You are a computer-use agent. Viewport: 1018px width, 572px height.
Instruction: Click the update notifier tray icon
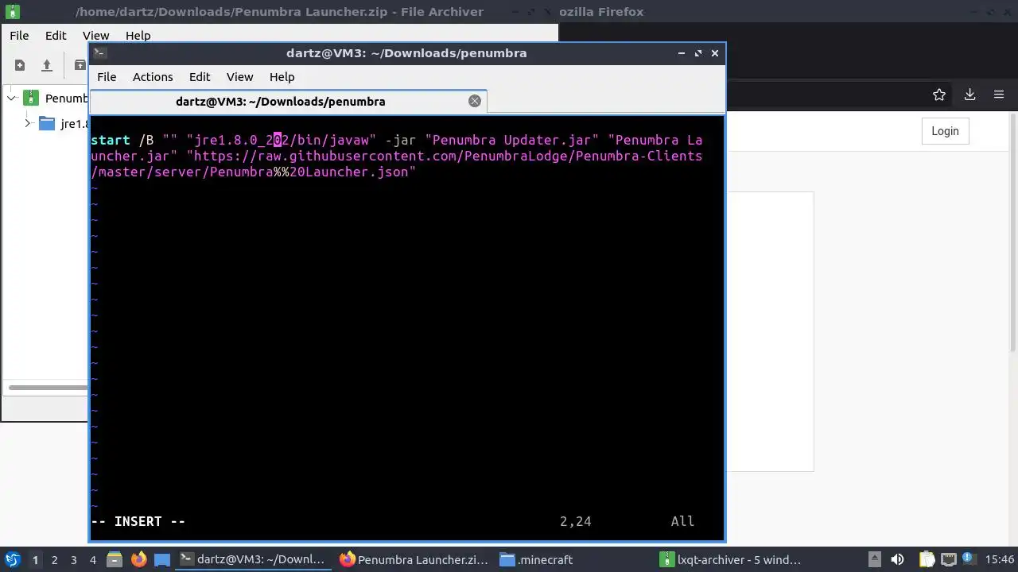pyautogui.click(x=969, y=560)
